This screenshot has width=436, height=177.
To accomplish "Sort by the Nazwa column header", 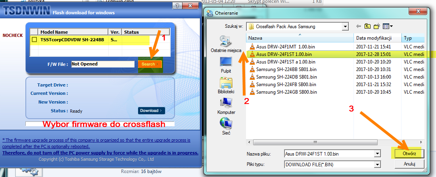I will tap(300, 38).
